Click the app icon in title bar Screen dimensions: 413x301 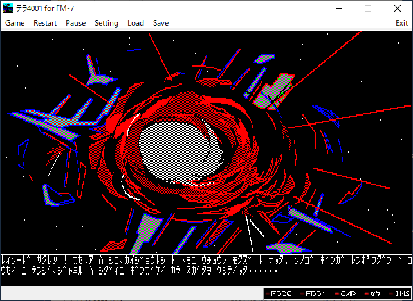8,8
